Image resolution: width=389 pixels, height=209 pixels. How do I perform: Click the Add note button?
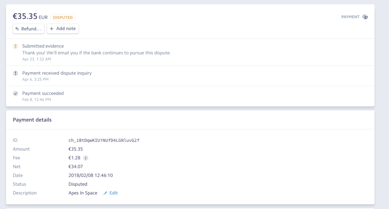(63, 28)
